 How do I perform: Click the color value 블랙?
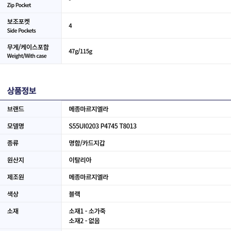pyautogui.click(x=74, y=194)
